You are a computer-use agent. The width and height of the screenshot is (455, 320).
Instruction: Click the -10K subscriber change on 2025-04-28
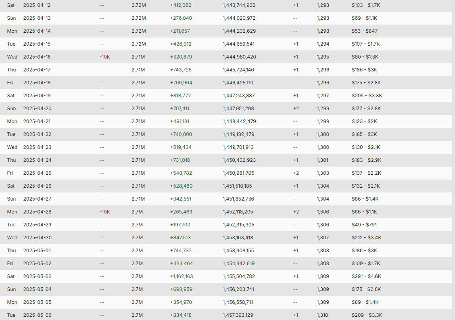[x=105, y=212]
